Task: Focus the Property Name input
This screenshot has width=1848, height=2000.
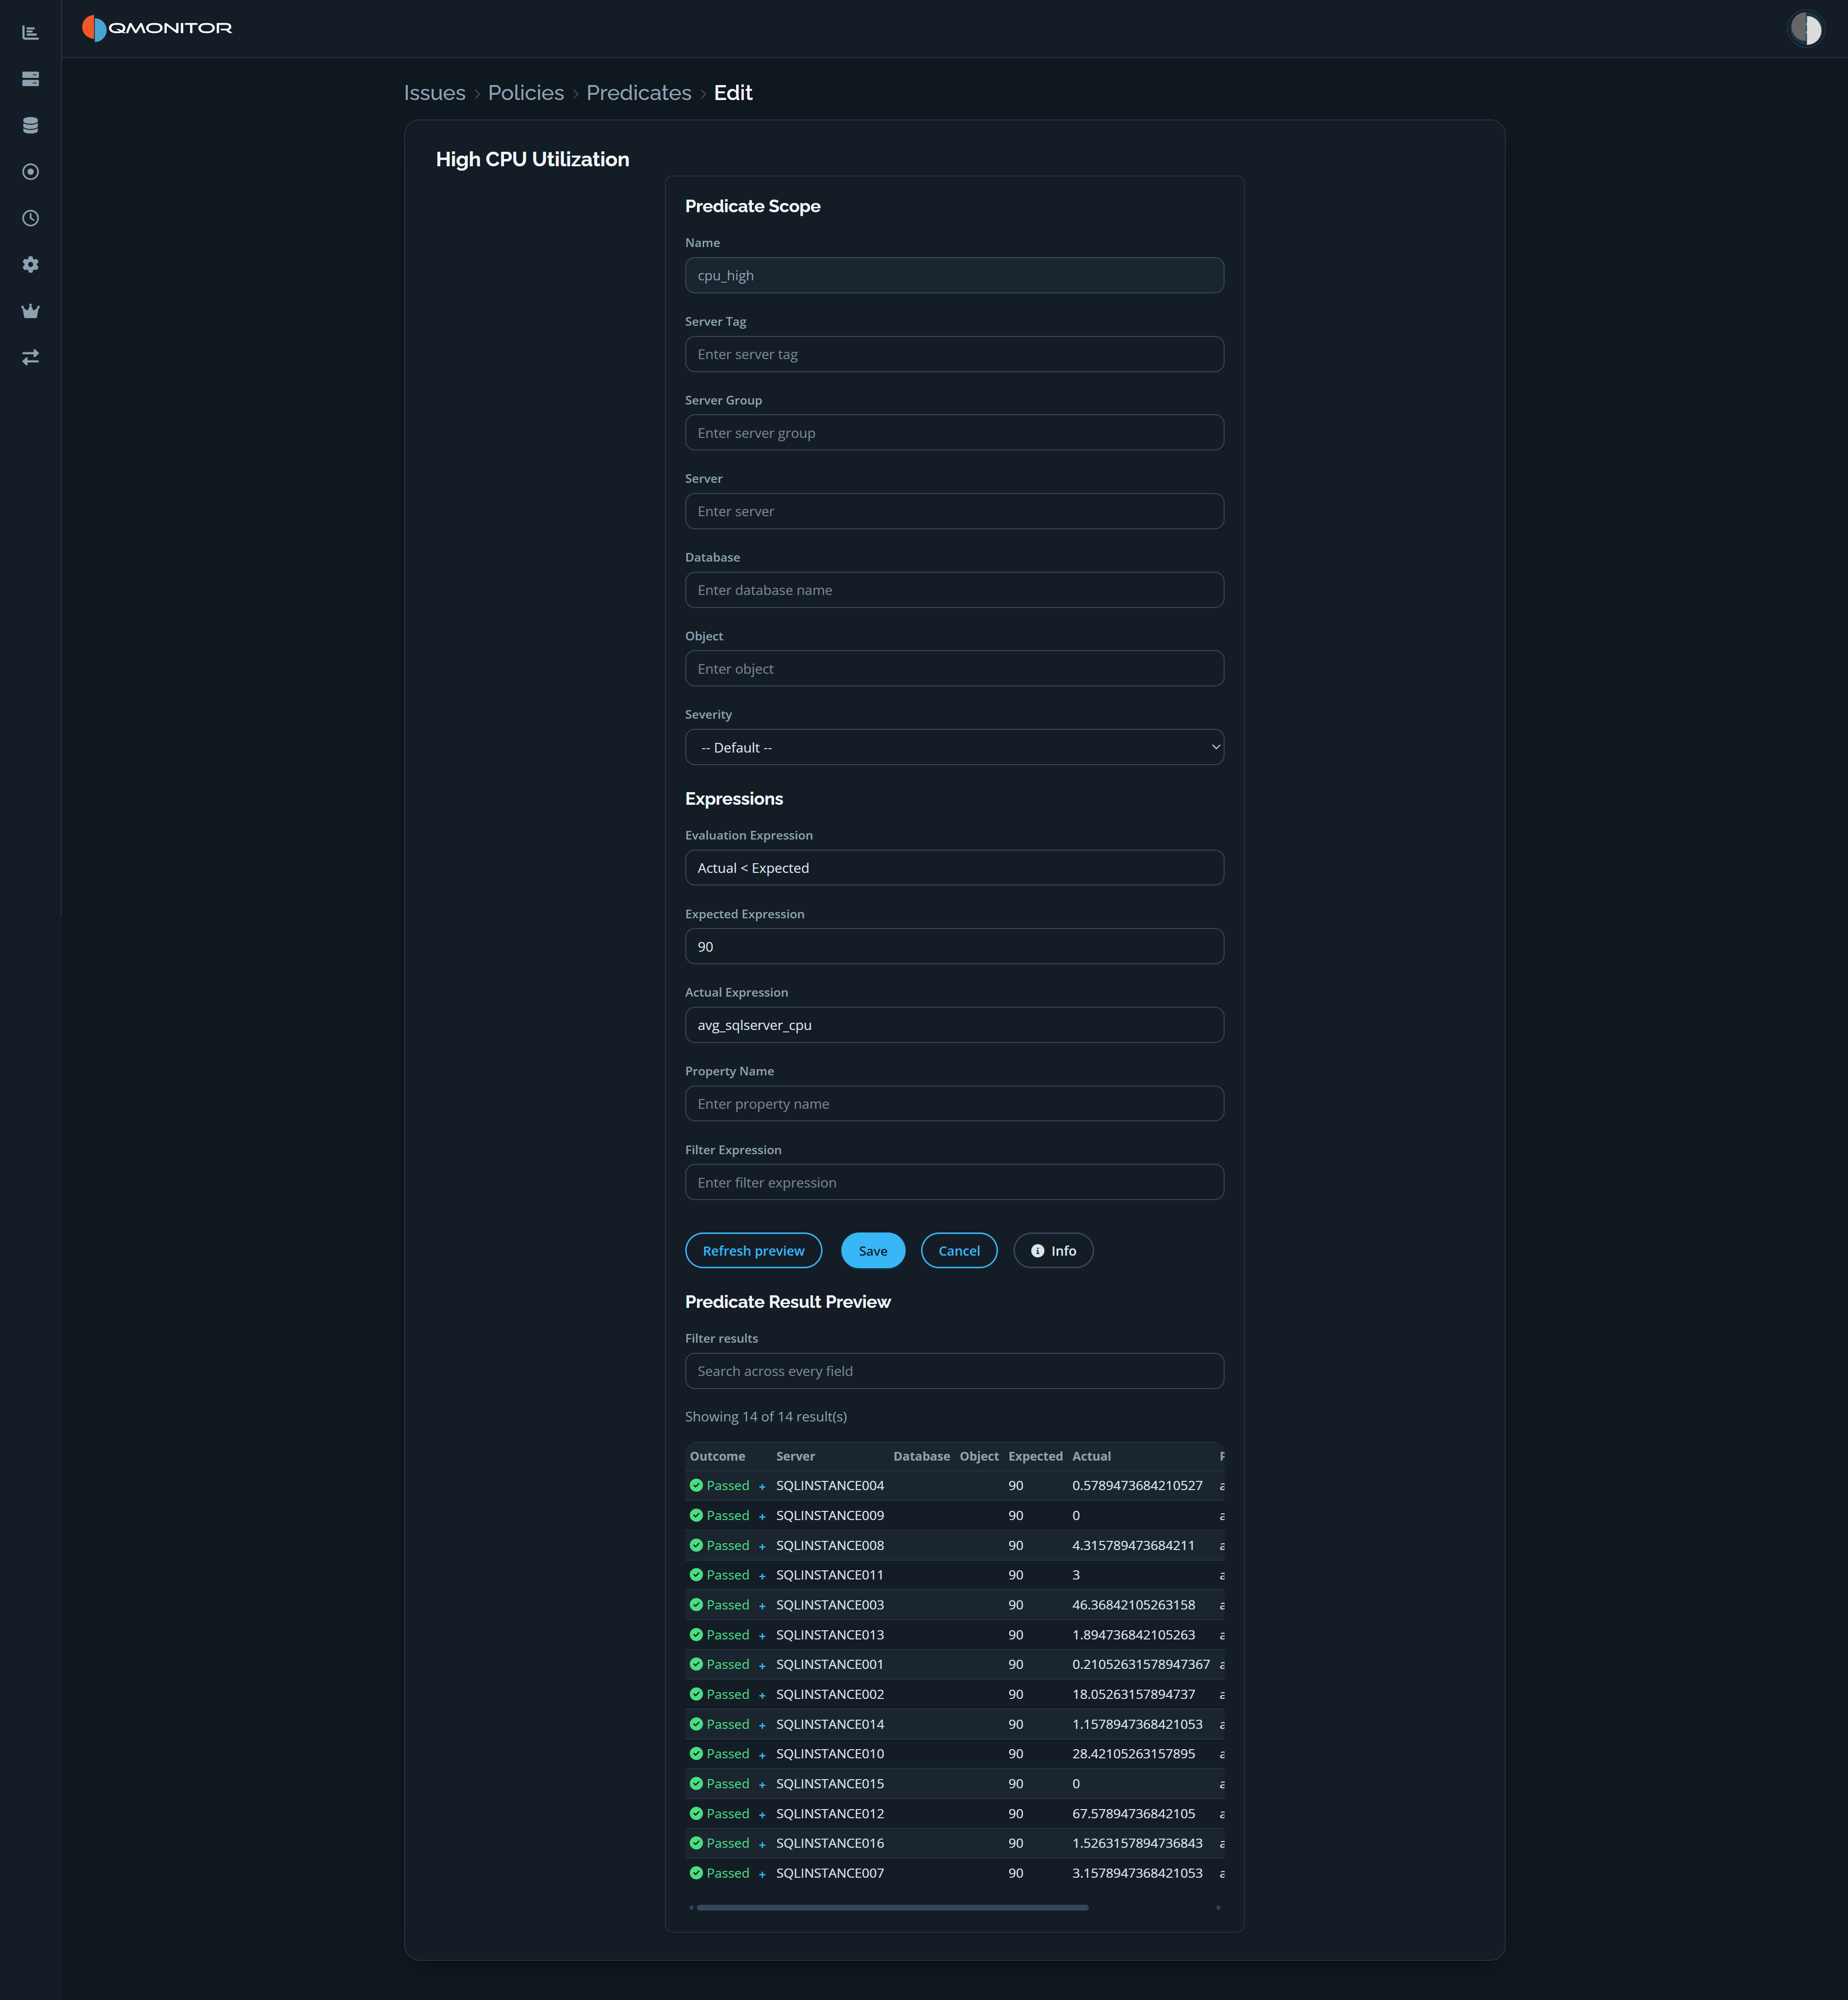Action: (x=954, y=1104)
